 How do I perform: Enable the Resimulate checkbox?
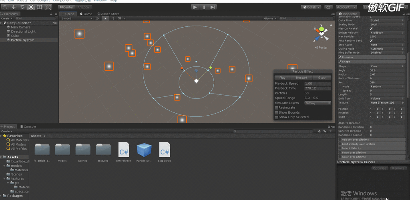(x=277, y=108)
